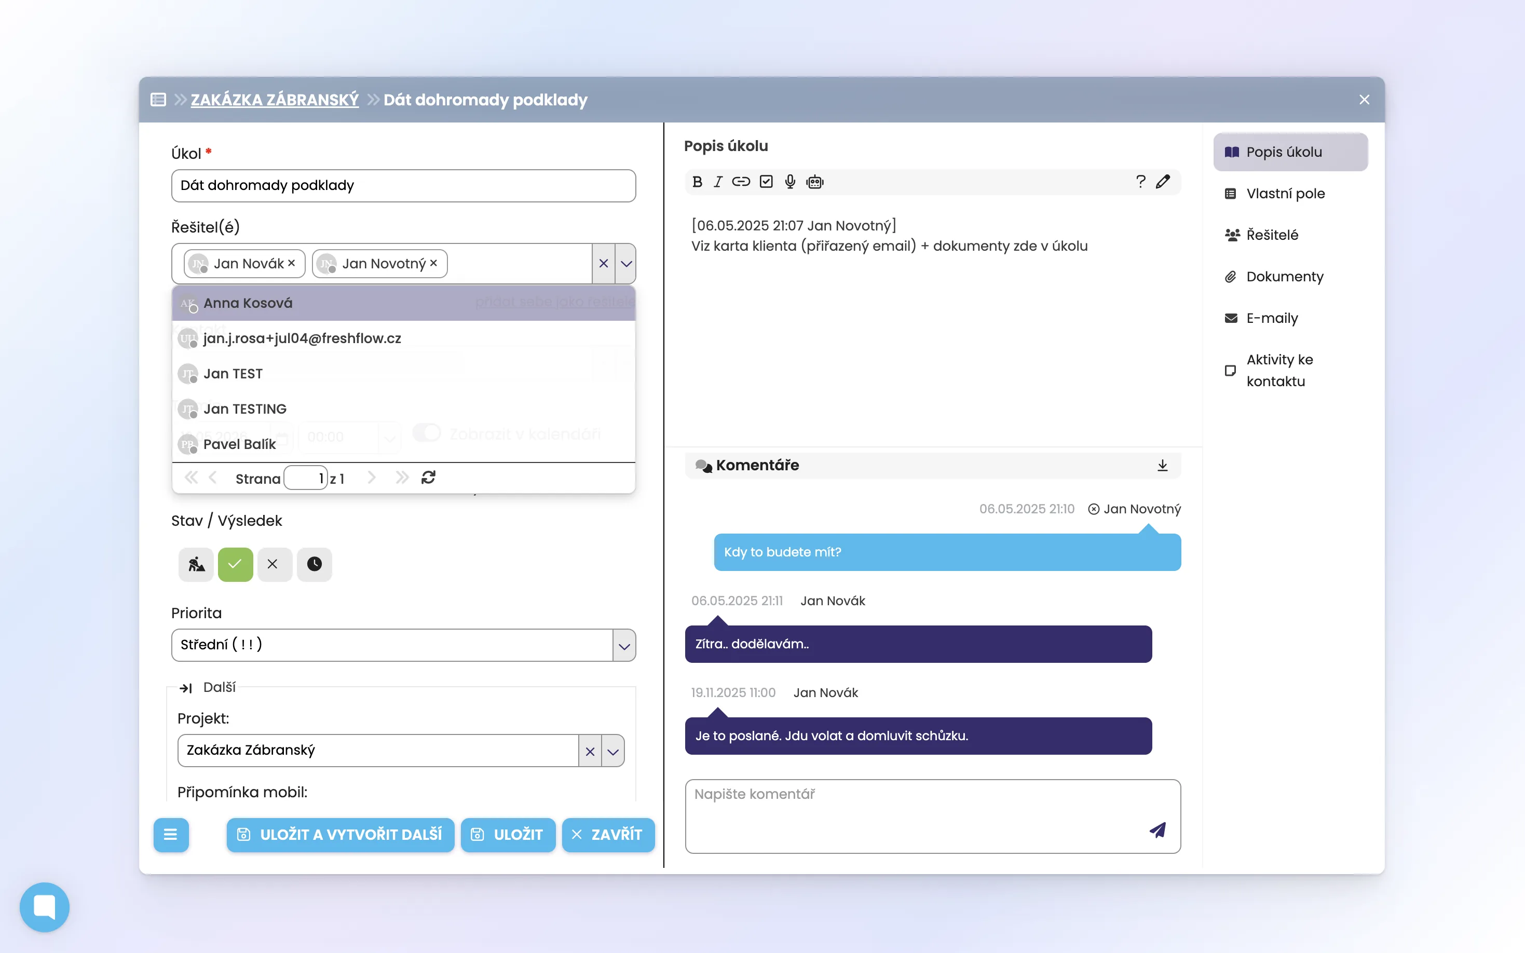Click the page number field in pager
Screen dimensions: 1525x953
pyautogui.click(x=306, y=478)
